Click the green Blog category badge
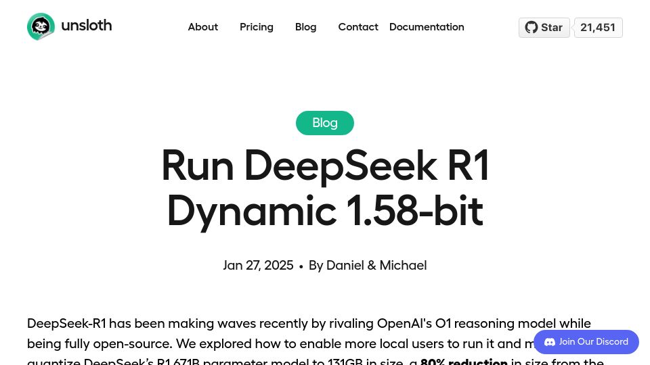This screenshot has width=650, height=365. (x=325, y=123)
